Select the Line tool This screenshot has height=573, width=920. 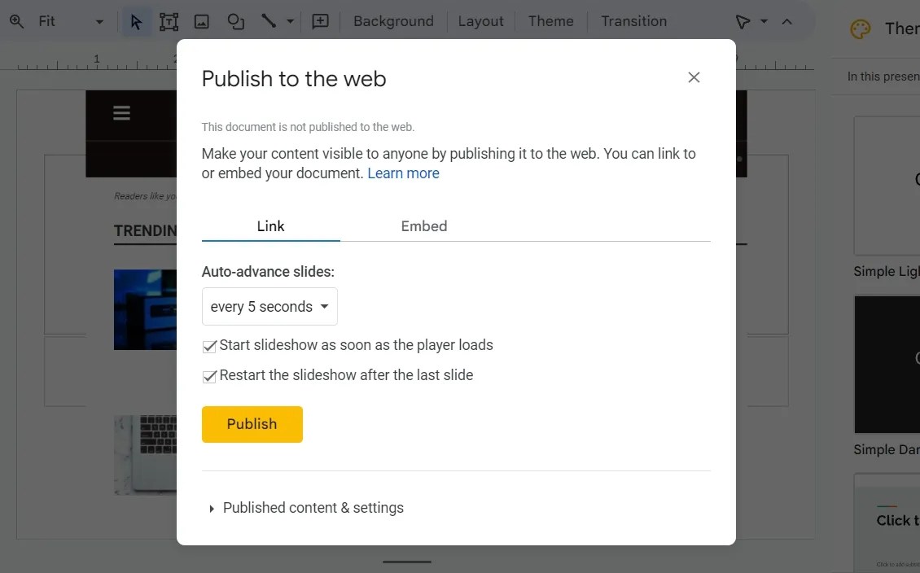pyautogui.click(x=269, y=21)
